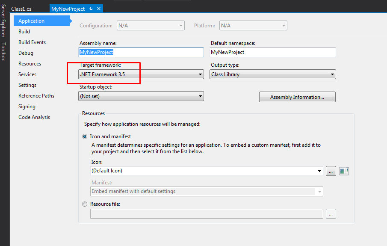
Task: Open the Target framework dropdown
Action: click(141, 74)
